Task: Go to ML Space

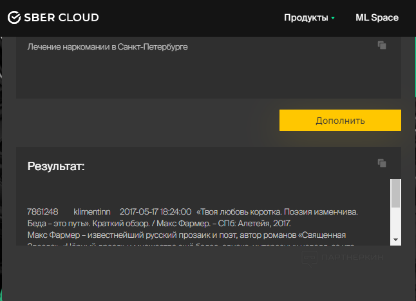Action: (x=377, y=18)
